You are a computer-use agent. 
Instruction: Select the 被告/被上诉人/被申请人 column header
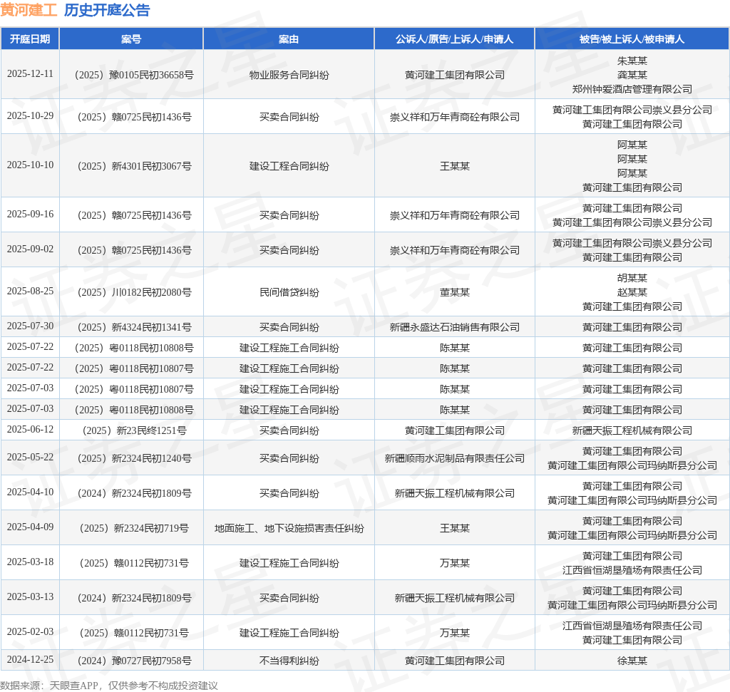click(x=632, y=39)
